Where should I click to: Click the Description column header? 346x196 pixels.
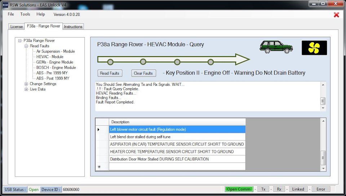pyautogui.click(x=177, y=122)
